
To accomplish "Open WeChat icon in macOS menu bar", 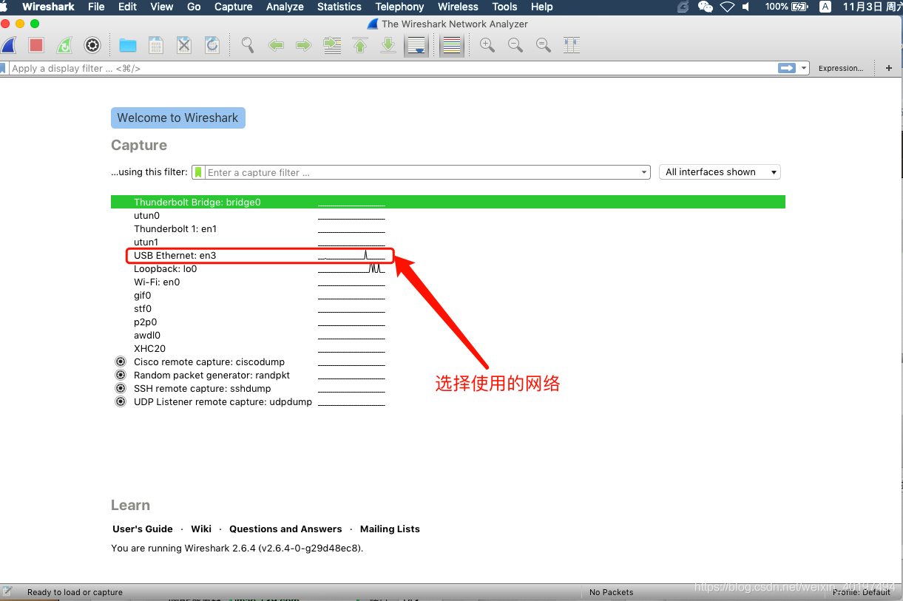I will [x=705, y=7].
